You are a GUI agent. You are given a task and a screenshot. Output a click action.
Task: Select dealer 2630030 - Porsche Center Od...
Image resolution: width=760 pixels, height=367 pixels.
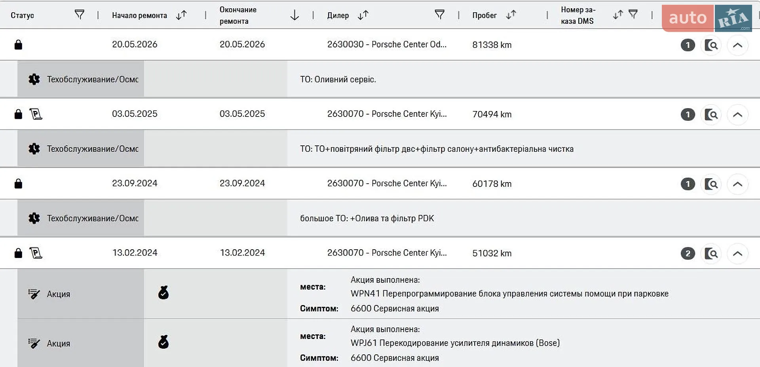click(x=387, y=45)
